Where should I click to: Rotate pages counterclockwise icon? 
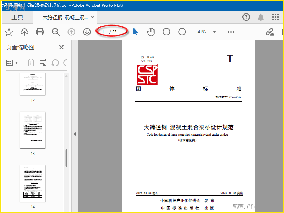point(55,63)
